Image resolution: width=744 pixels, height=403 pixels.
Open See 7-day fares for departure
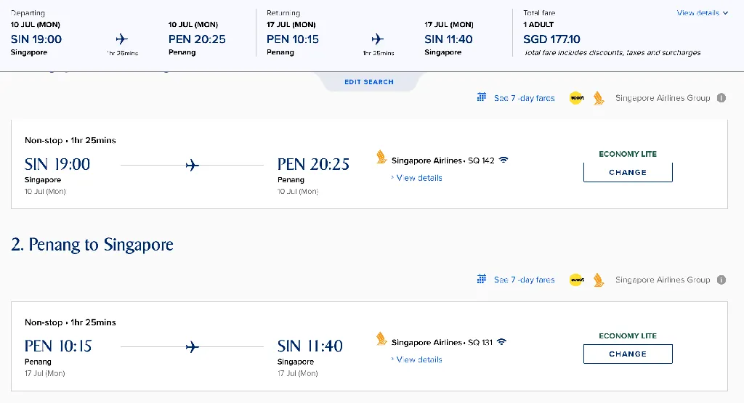point(524,98)
